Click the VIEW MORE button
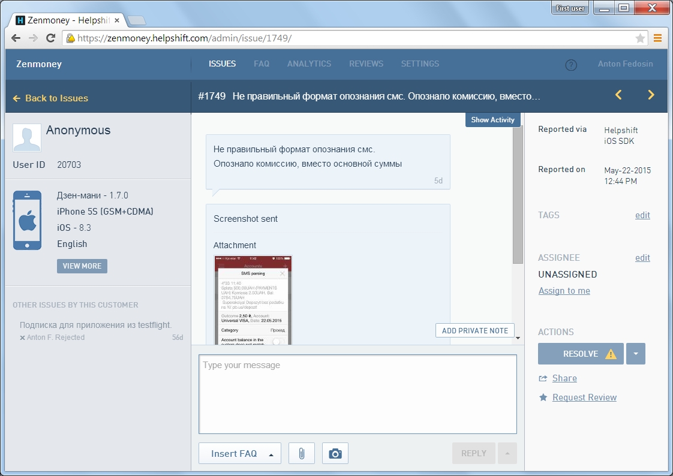The height and width of the screenshot is (476, 673). pyautogui.click(x=82, y=266)
